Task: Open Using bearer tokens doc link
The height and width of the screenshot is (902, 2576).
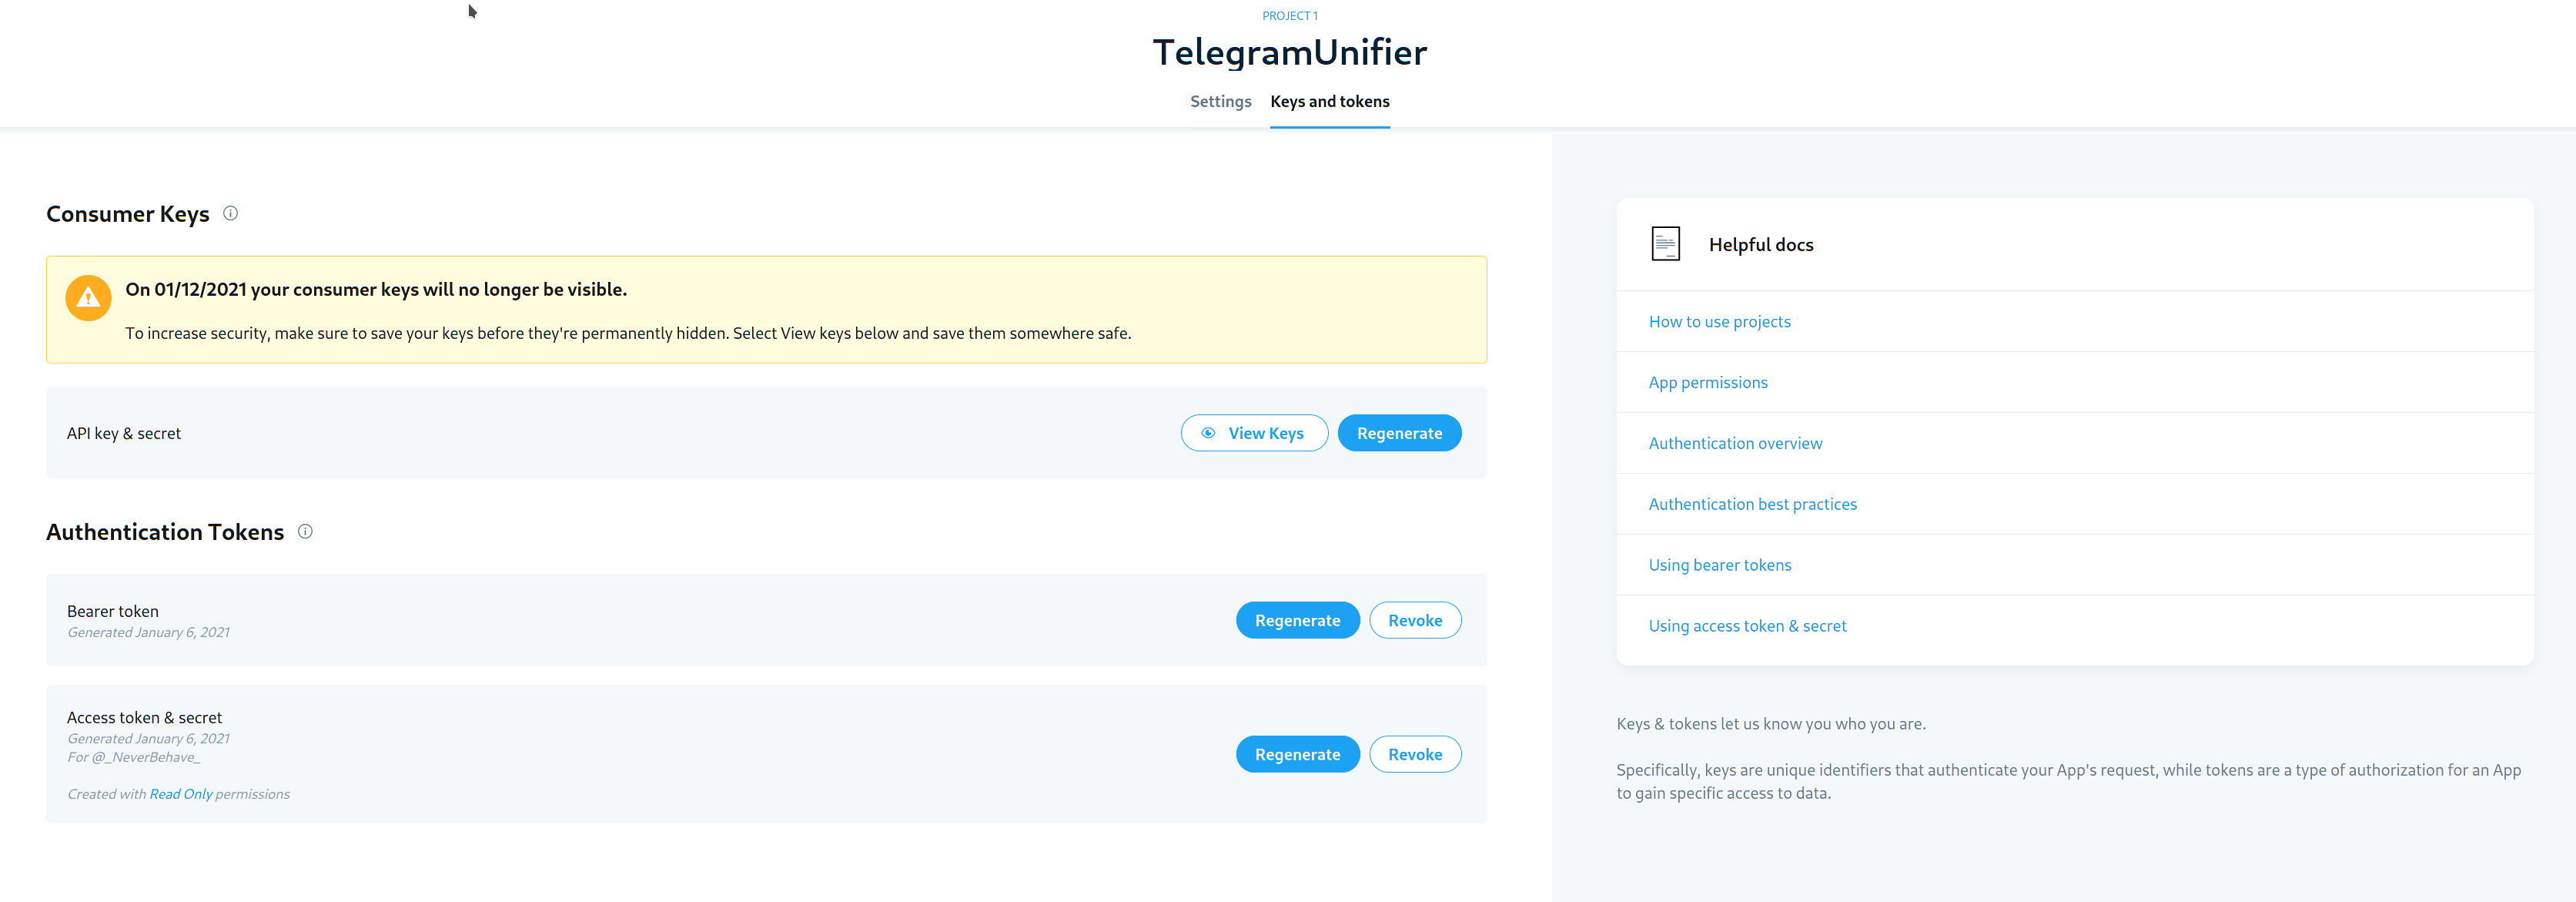Action: tap(1720, 565)
